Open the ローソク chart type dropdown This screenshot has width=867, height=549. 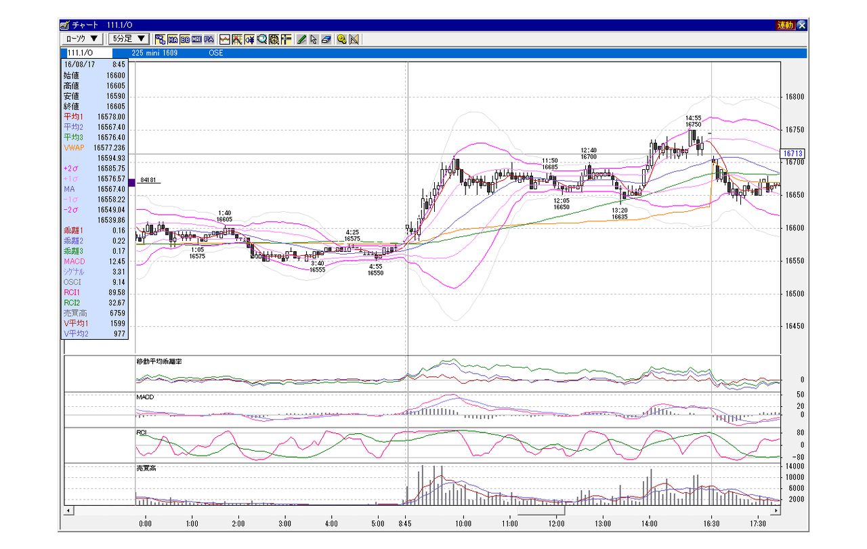[x=83, y=39]
